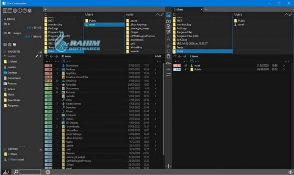This screenshot has height=175, width=294.
Task: Click the dual-pane columns layout icon
Action: (10, 11)
